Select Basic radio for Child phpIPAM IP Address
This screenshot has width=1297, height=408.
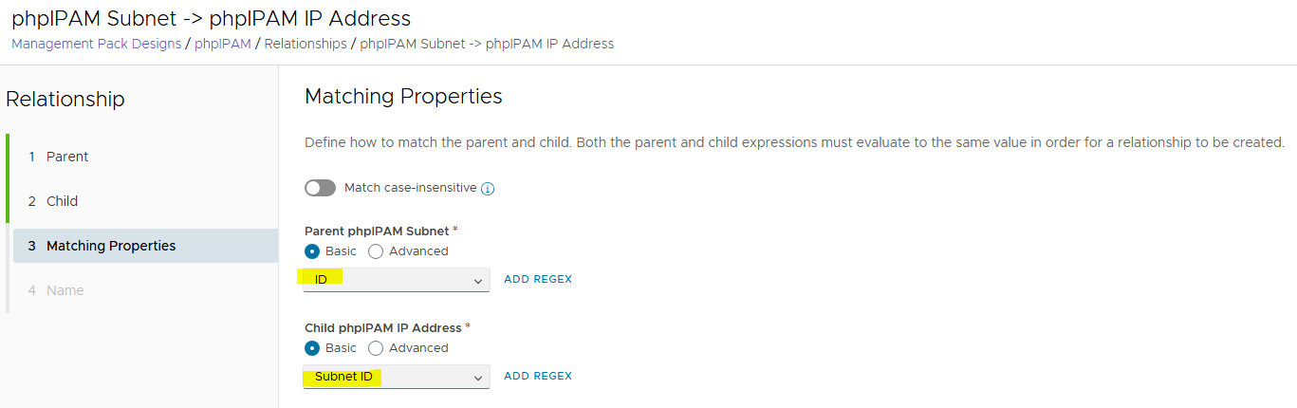[x=312, y=348]
